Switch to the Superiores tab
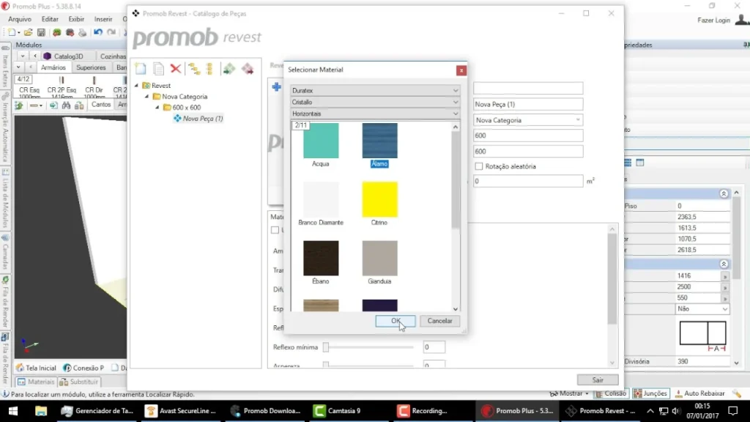Viewport: 750px width, 422px height. tap(91, 67)
